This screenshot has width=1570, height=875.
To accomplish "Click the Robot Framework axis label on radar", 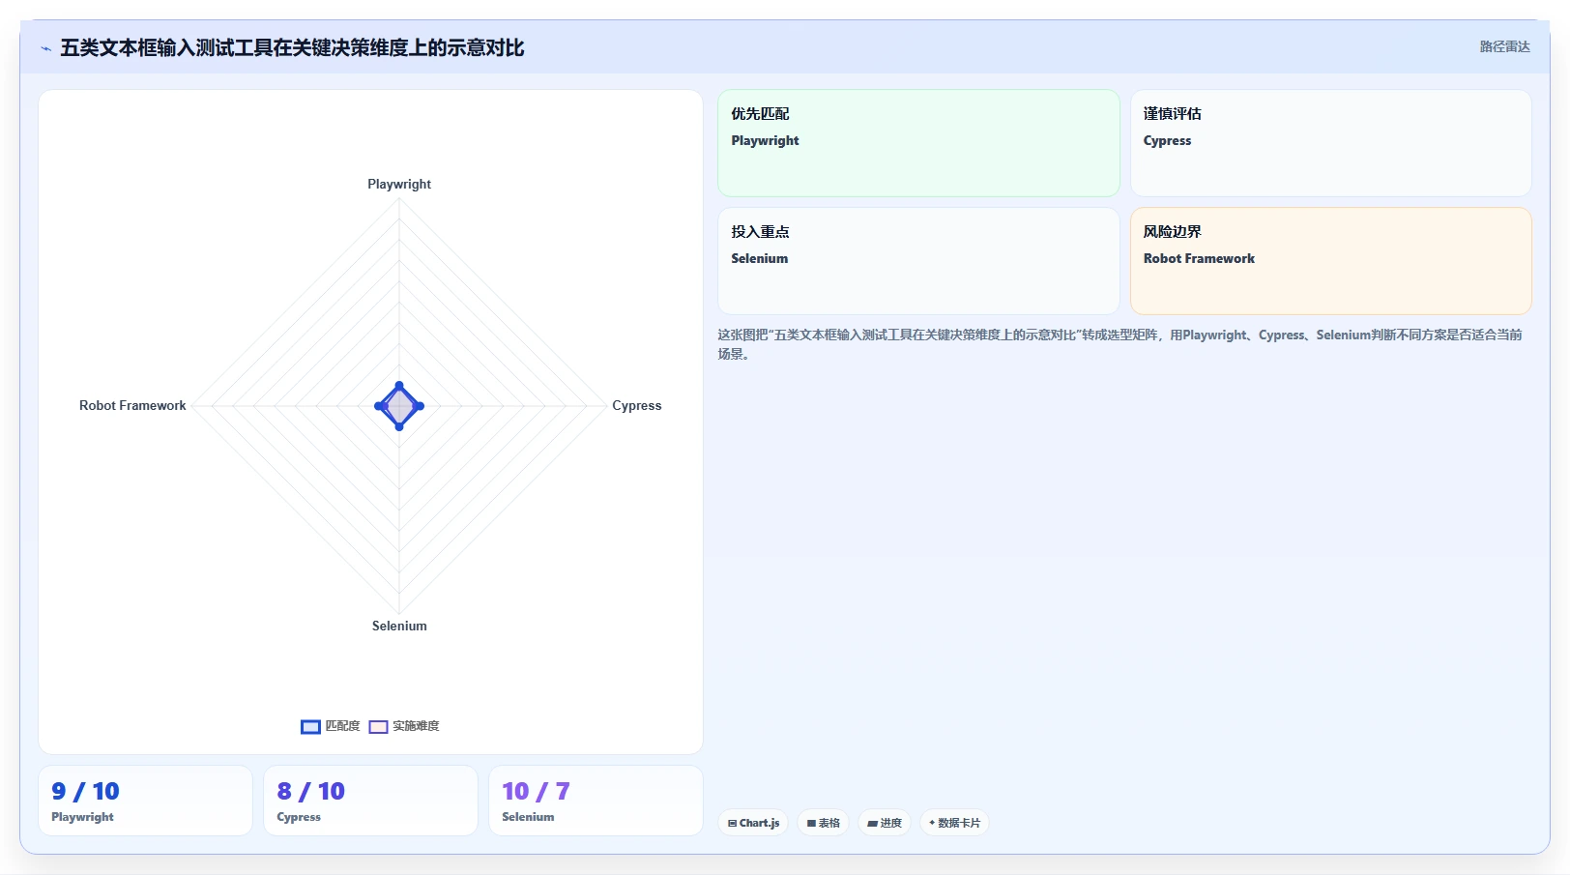I will pos(132,405).
